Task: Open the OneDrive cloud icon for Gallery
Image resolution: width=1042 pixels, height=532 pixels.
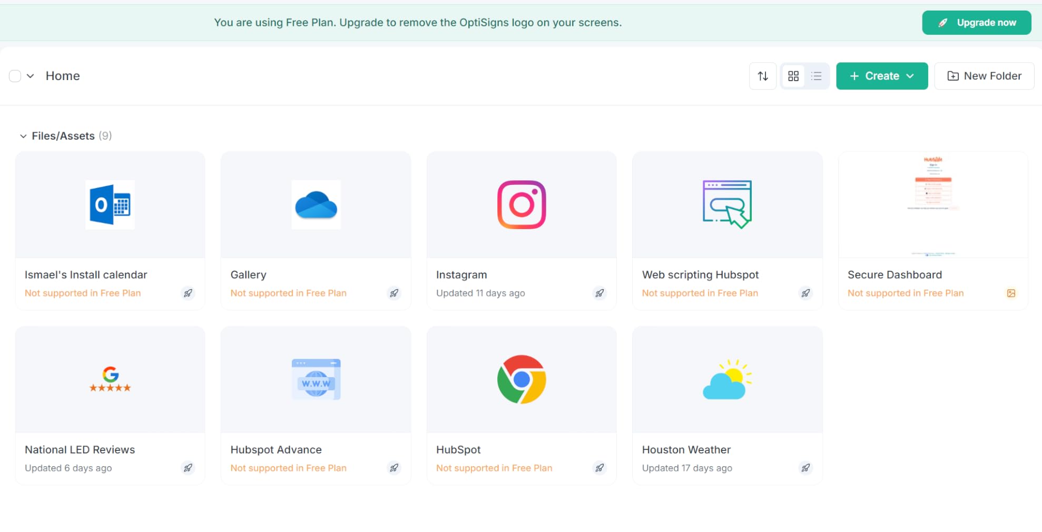Action: click(x=316, y=205)
